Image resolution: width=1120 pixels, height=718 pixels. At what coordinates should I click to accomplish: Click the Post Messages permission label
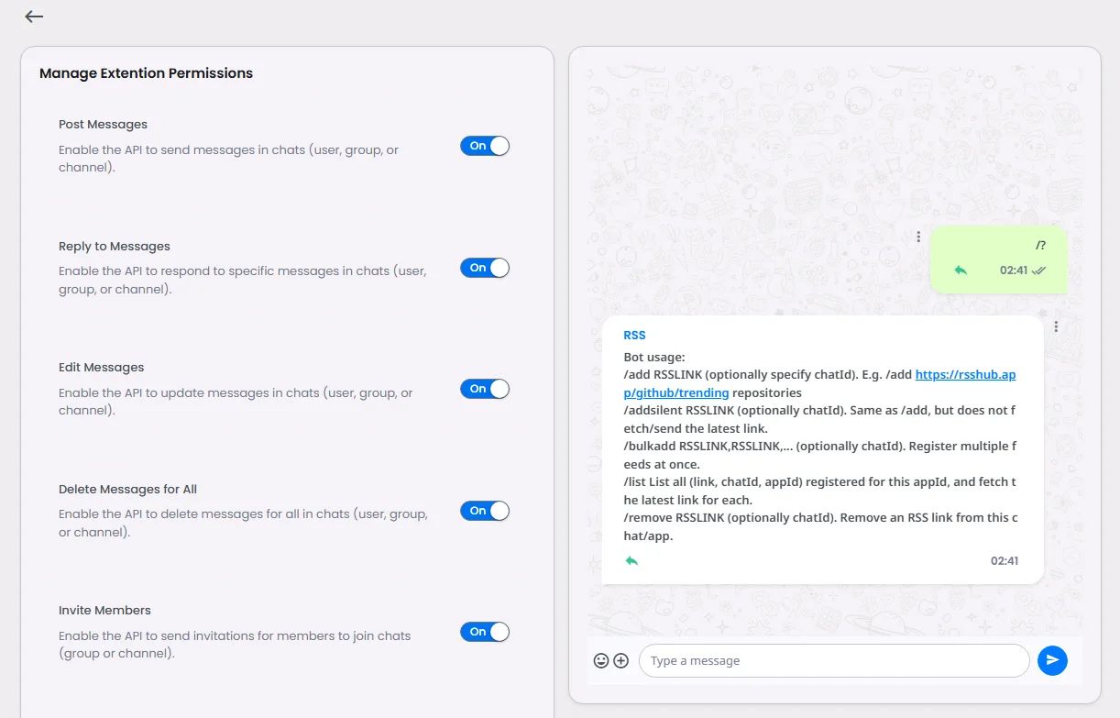(103, 124)
